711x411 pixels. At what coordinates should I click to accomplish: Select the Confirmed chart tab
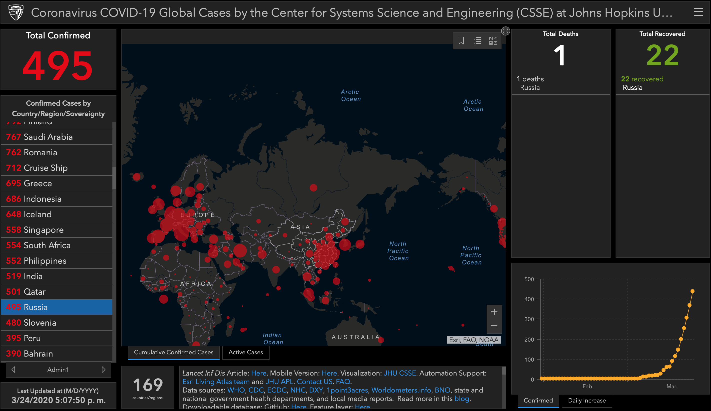(x=538, y=401)
